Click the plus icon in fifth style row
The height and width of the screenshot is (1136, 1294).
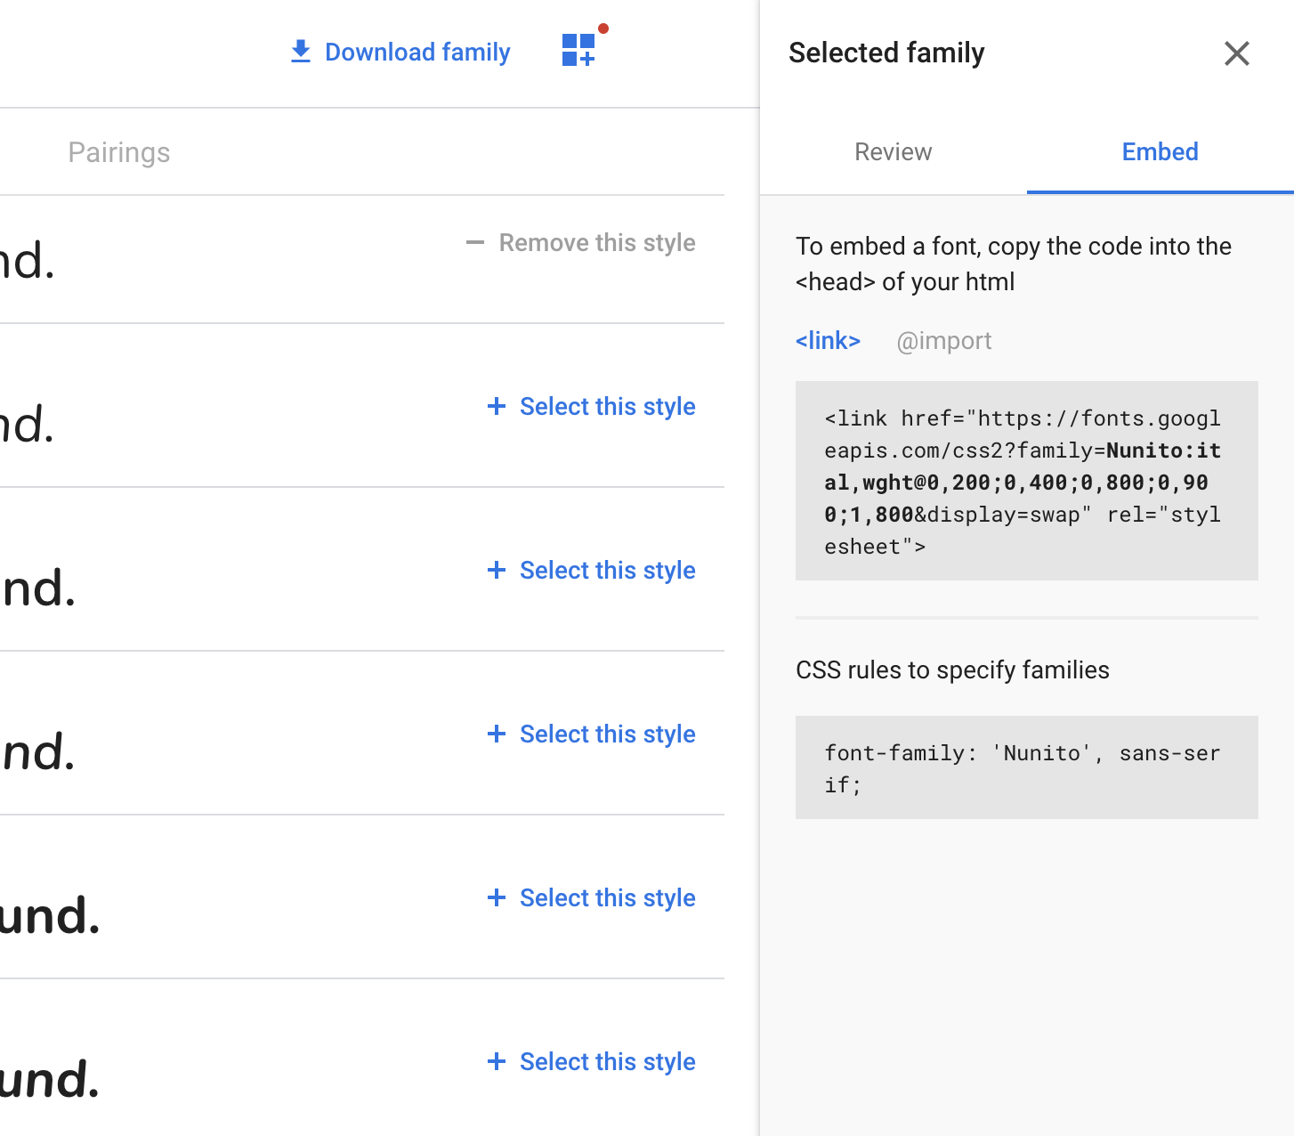click(497, 897)
